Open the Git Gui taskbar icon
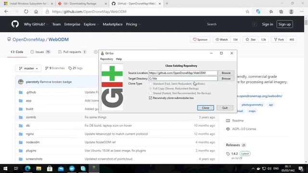308x173 pixels. (94, 168)
